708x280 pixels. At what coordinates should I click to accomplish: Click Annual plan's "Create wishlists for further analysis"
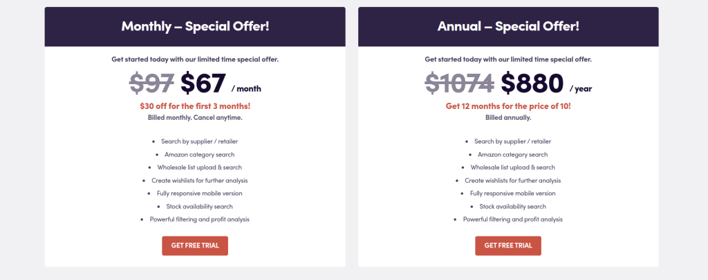tap(512, 181)
